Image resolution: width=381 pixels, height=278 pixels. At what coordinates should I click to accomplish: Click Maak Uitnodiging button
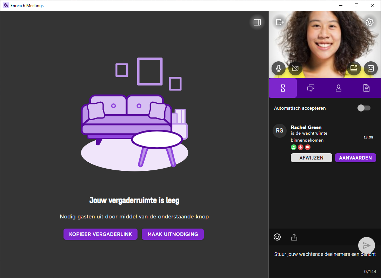point(173,234)
